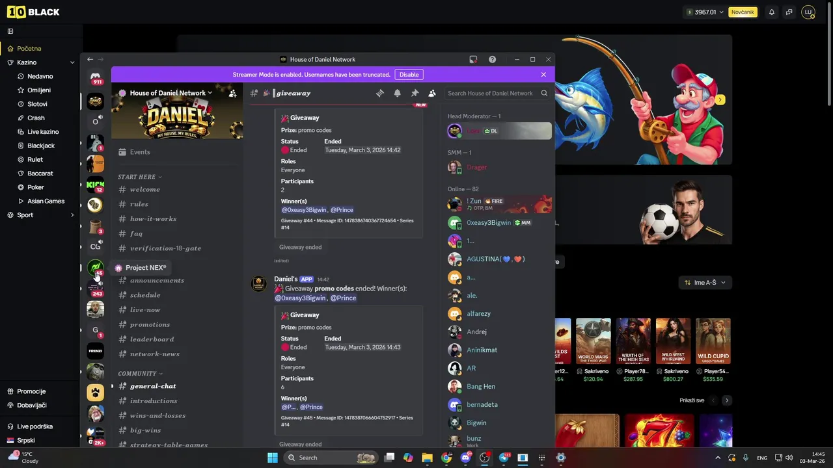This screenshot has width=833, height=468.
Task: Open Discord help question mark icon
Action: [x=492, y=59]
